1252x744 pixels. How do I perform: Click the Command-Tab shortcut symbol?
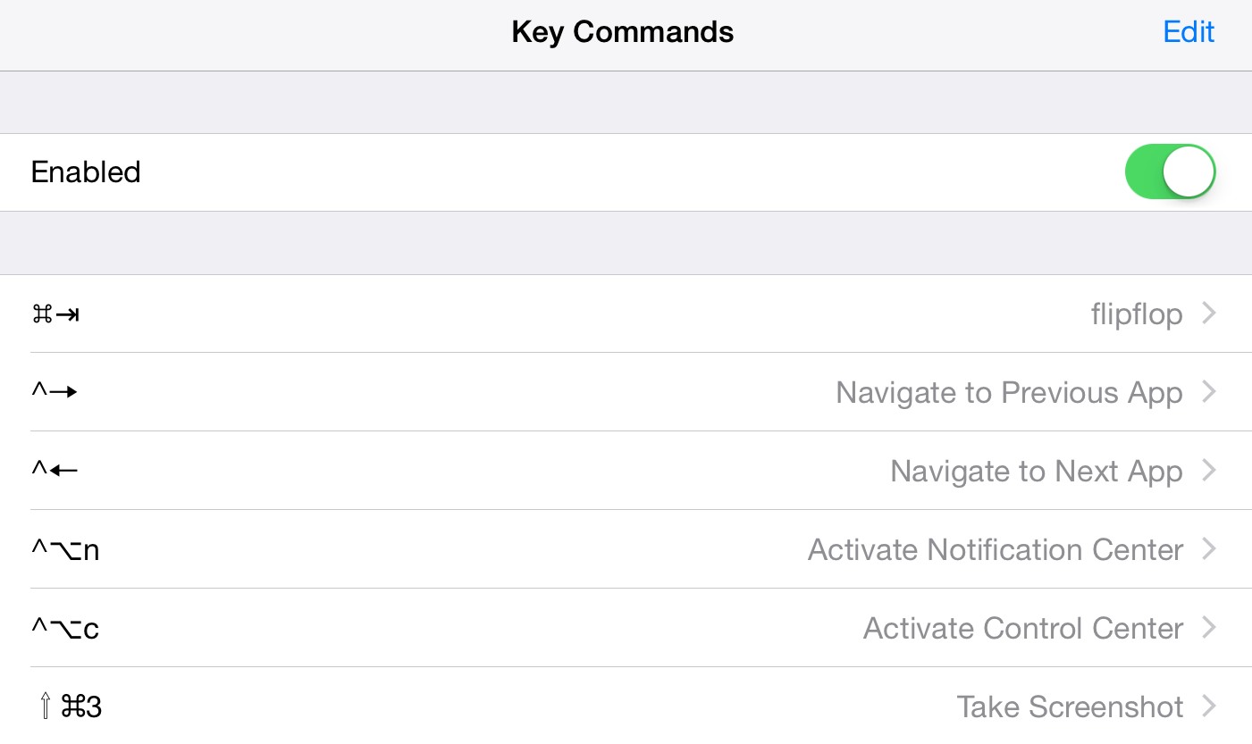coord(55,313)
